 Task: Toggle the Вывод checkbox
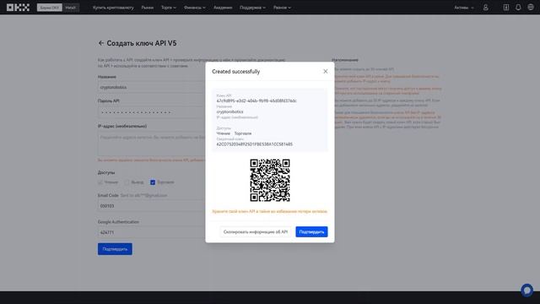127,182
